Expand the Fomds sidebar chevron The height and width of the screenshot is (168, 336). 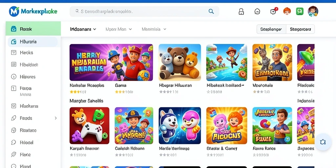(56, 118)
